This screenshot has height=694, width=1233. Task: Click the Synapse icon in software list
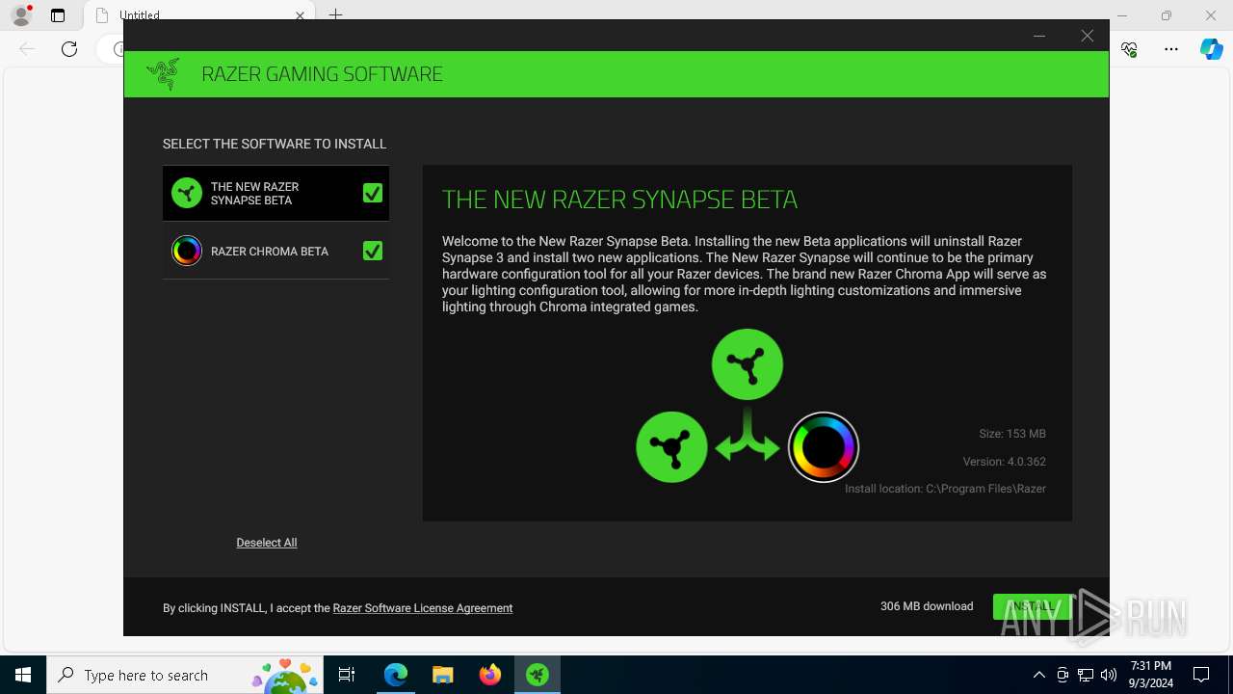point(187,193)
